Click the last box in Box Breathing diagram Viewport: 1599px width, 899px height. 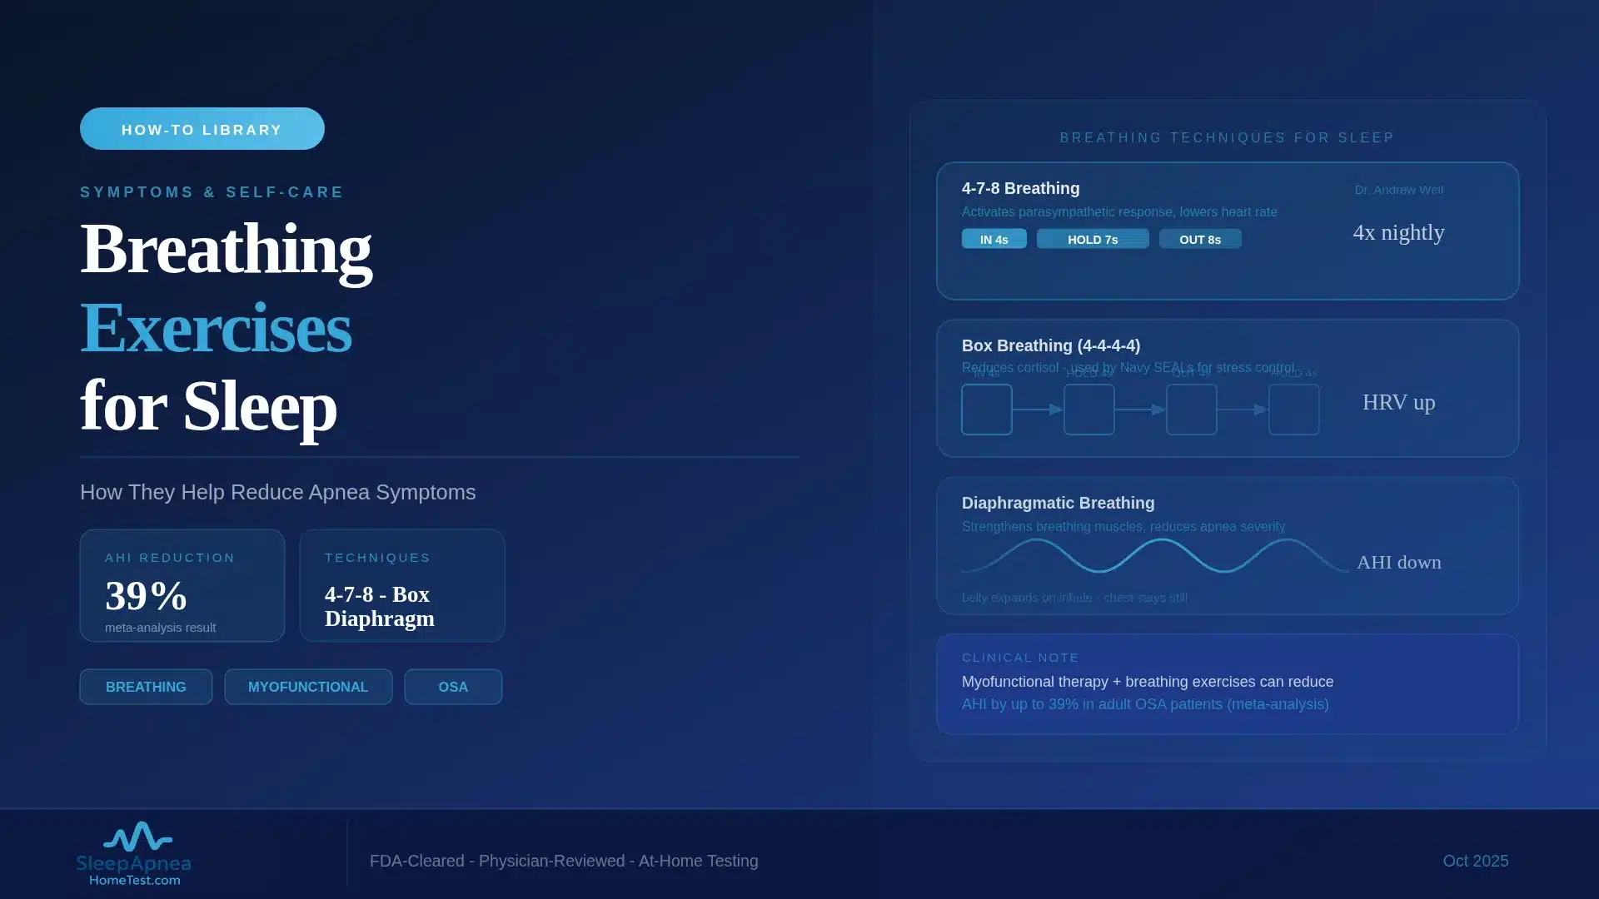click(1294, 410)
